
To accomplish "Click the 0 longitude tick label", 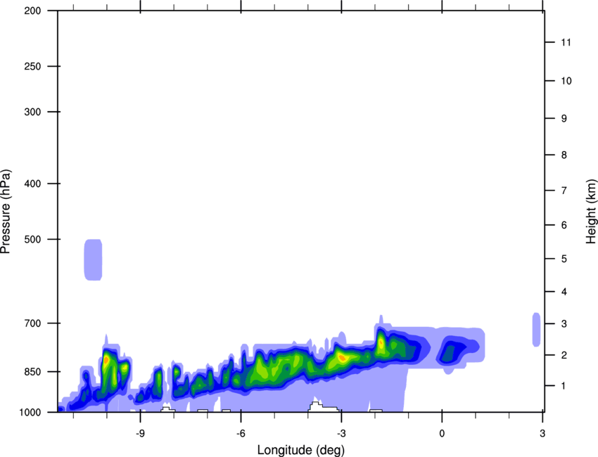I will click(442, 433).
